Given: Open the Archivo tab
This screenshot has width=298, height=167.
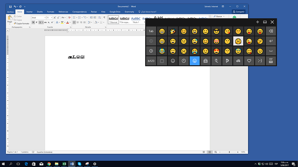Looking at the screenshot, I should (x=10, y=12).
